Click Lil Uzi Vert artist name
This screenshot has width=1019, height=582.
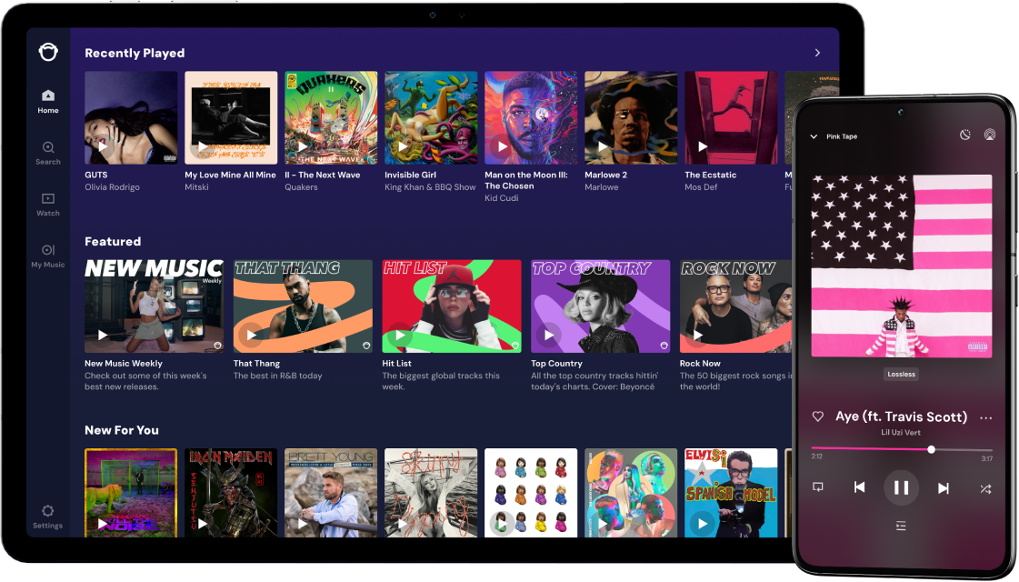point(901,433)
